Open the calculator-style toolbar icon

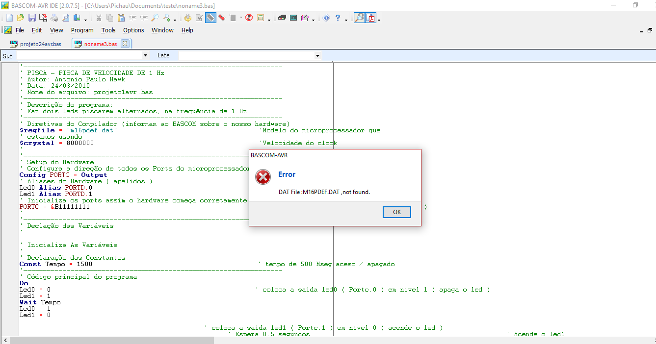pyautogui.click(x=261, y=18)
